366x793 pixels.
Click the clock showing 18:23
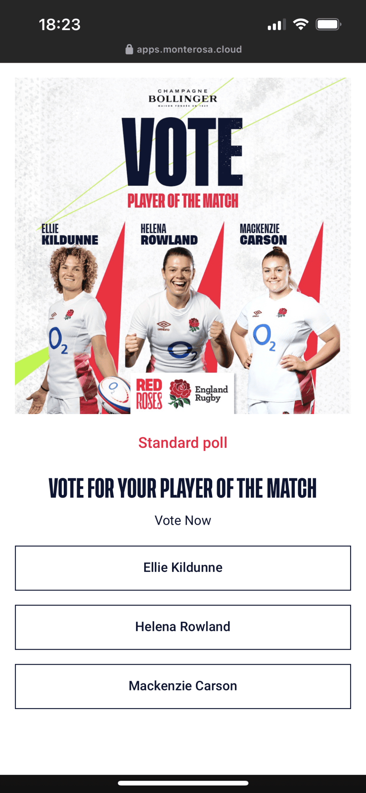(60, 24)
